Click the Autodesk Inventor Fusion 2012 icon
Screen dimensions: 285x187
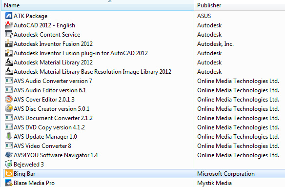click(9, 43)
